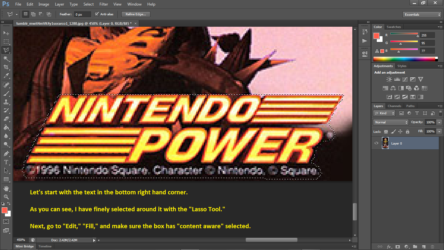444x250 pixels.
Task: Toggle Quick Mask mode
Action: click(x=6, y=221)
